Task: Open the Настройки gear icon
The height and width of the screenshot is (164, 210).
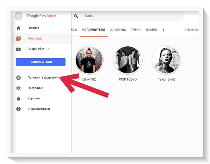Action: click(x=19, y=88)
